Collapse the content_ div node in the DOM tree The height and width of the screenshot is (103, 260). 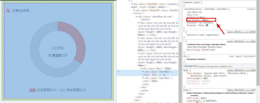132,4
